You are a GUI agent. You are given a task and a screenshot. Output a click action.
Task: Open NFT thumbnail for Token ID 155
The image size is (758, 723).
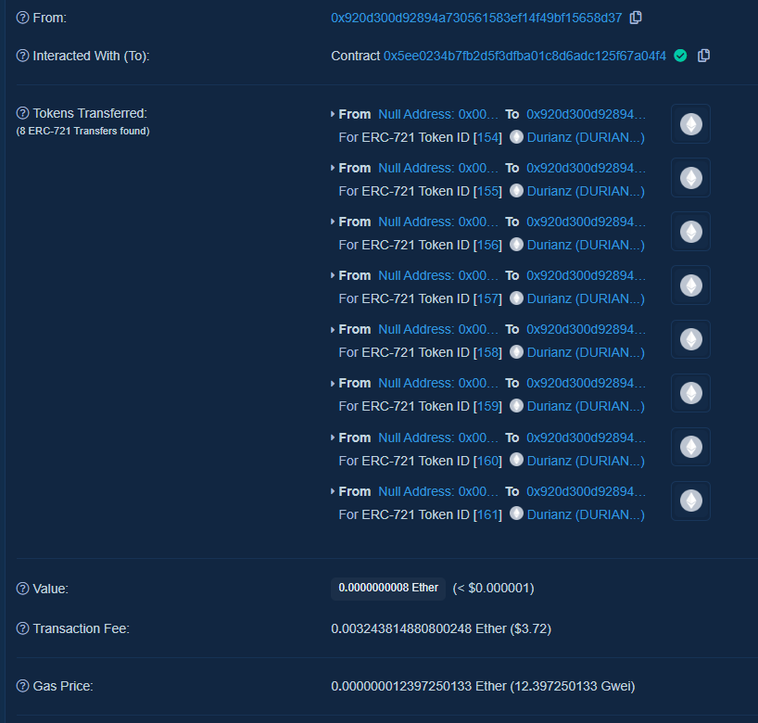(x=690, y=177)
